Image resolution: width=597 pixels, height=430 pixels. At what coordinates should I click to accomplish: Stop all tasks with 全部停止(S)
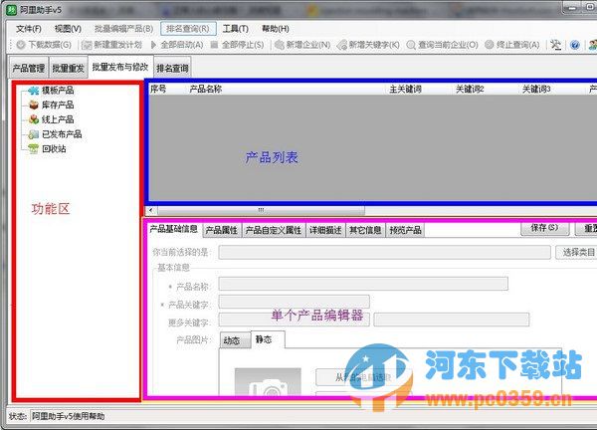(x=237, y=45)
